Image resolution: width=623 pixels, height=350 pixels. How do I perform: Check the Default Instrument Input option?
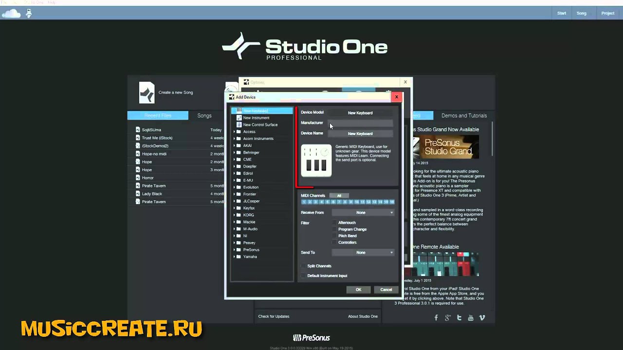303,276
